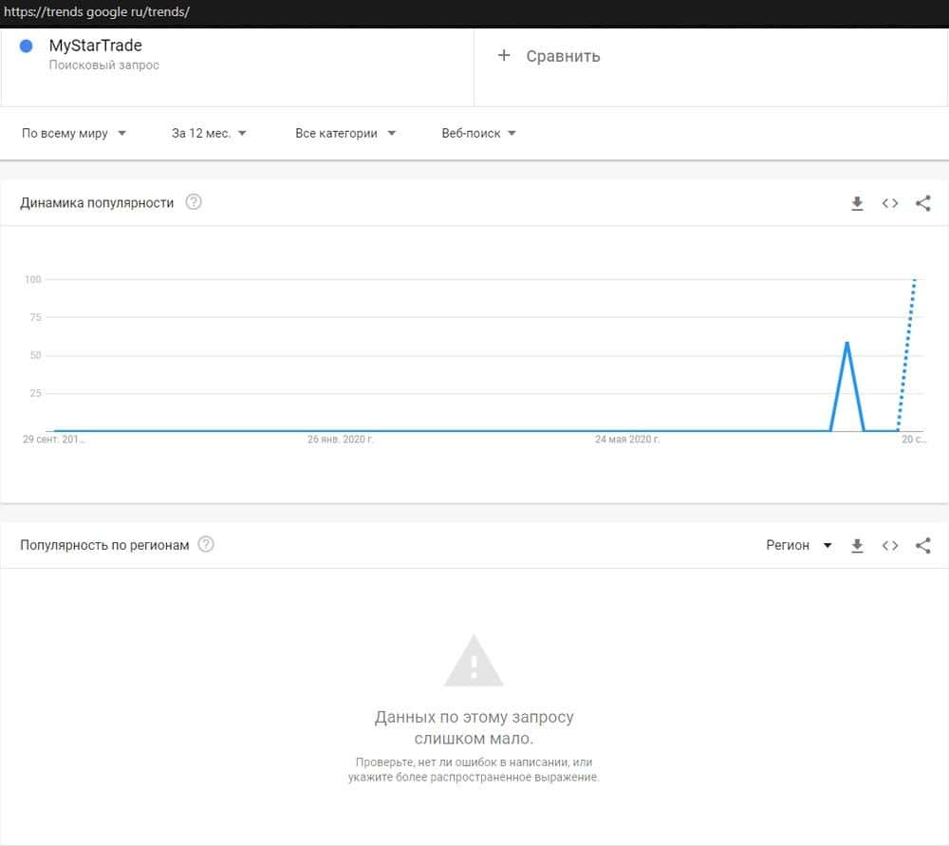This screenshot has height=846, width=949.
Task: Open the За 12 мес. period dropdown
Action: click(209, 133)
